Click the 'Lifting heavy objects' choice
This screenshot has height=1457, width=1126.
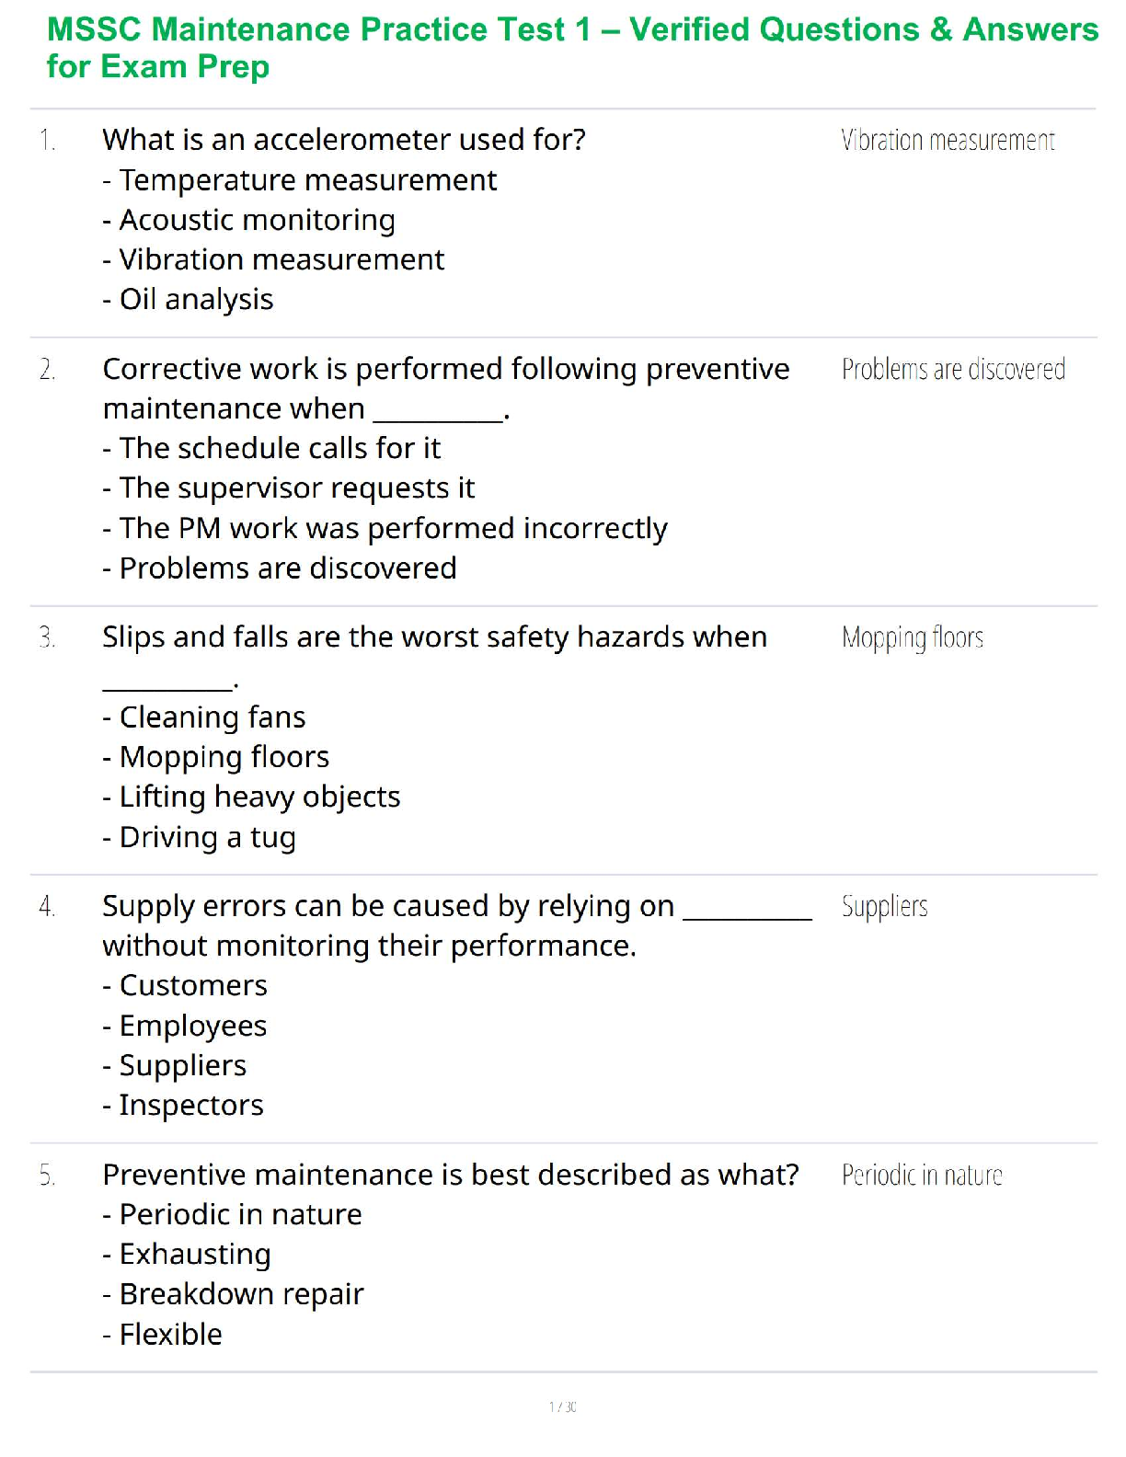pyautogui.click(x=259, y=797)
